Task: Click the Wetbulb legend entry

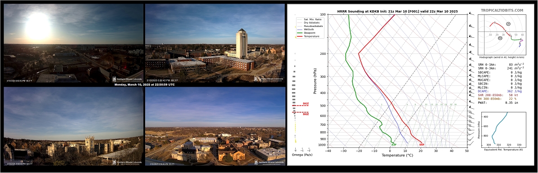Action: [x=307, y=30]
